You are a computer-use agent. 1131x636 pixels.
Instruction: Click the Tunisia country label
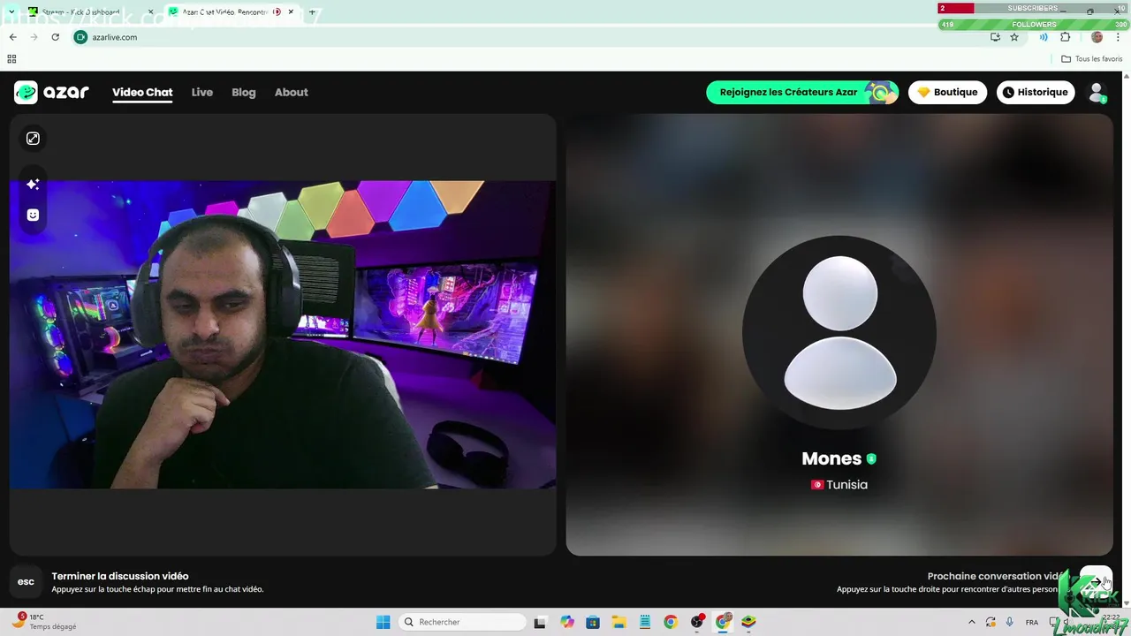click(x=846, y=485)
